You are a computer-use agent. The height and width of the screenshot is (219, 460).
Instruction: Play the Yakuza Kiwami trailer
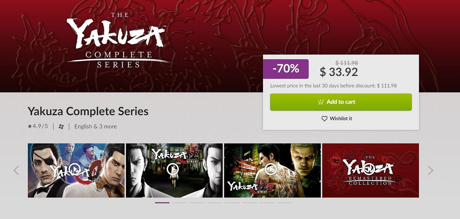[x=173, y=169]
